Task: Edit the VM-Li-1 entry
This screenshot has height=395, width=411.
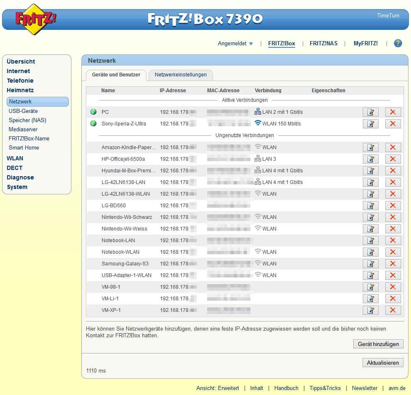Action: click(370, 299)
